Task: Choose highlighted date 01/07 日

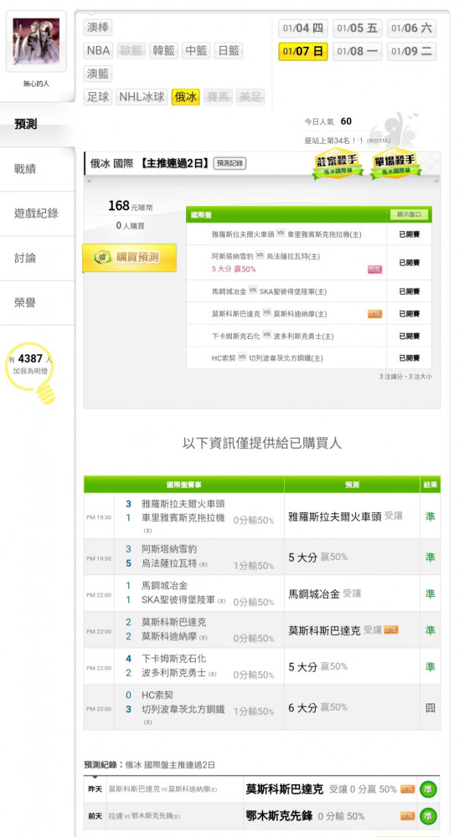Action: click(302, 52)
